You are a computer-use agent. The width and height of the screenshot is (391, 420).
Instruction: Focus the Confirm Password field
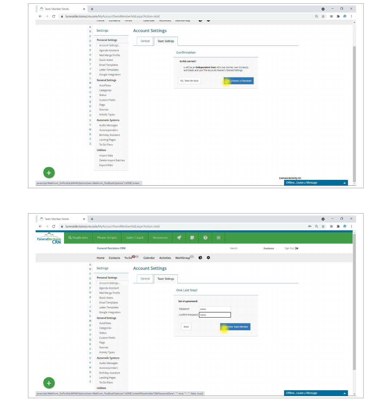(215, 315)
